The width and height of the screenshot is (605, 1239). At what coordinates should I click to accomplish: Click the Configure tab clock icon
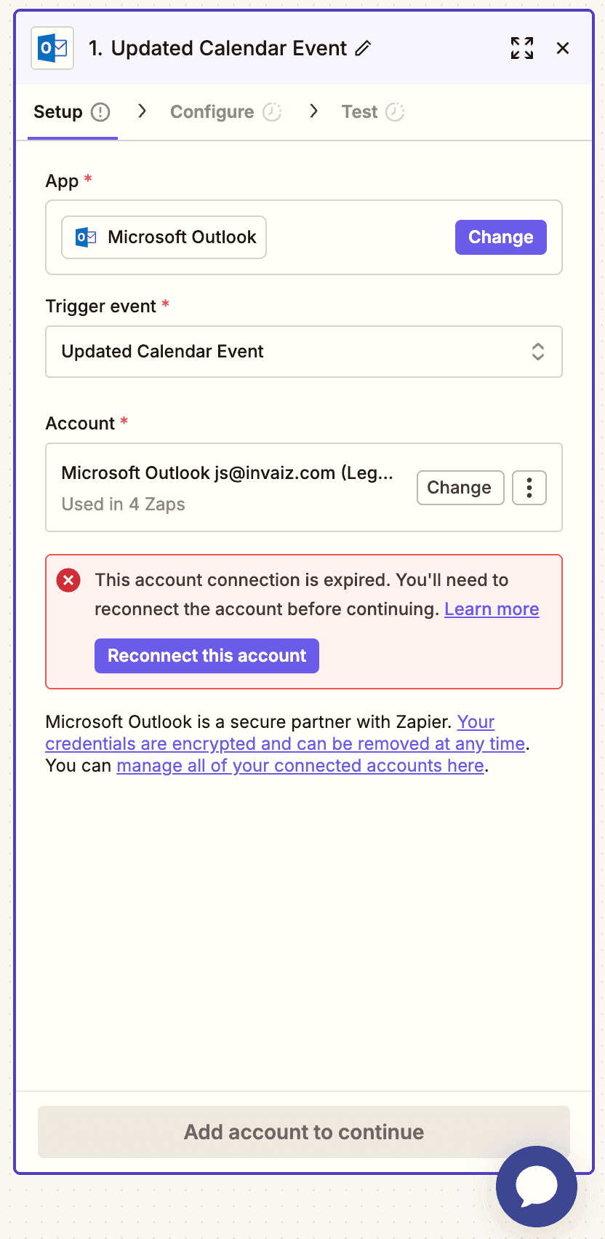[x=272, y=112]
